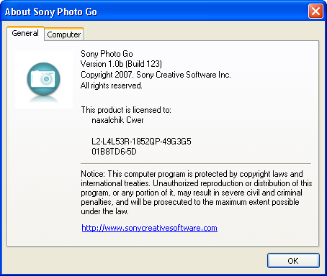This screenshot has height=276, width=327.
Task: Click the Notice paragraph first line
Action: click(x=192, y=174)
